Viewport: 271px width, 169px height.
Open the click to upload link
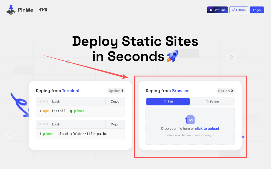pos(207,129)
